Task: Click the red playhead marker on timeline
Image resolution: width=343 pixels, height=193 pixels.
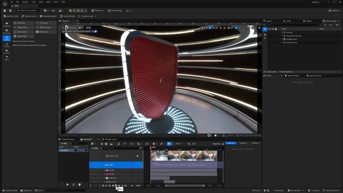Action: (x=151, y=148)
